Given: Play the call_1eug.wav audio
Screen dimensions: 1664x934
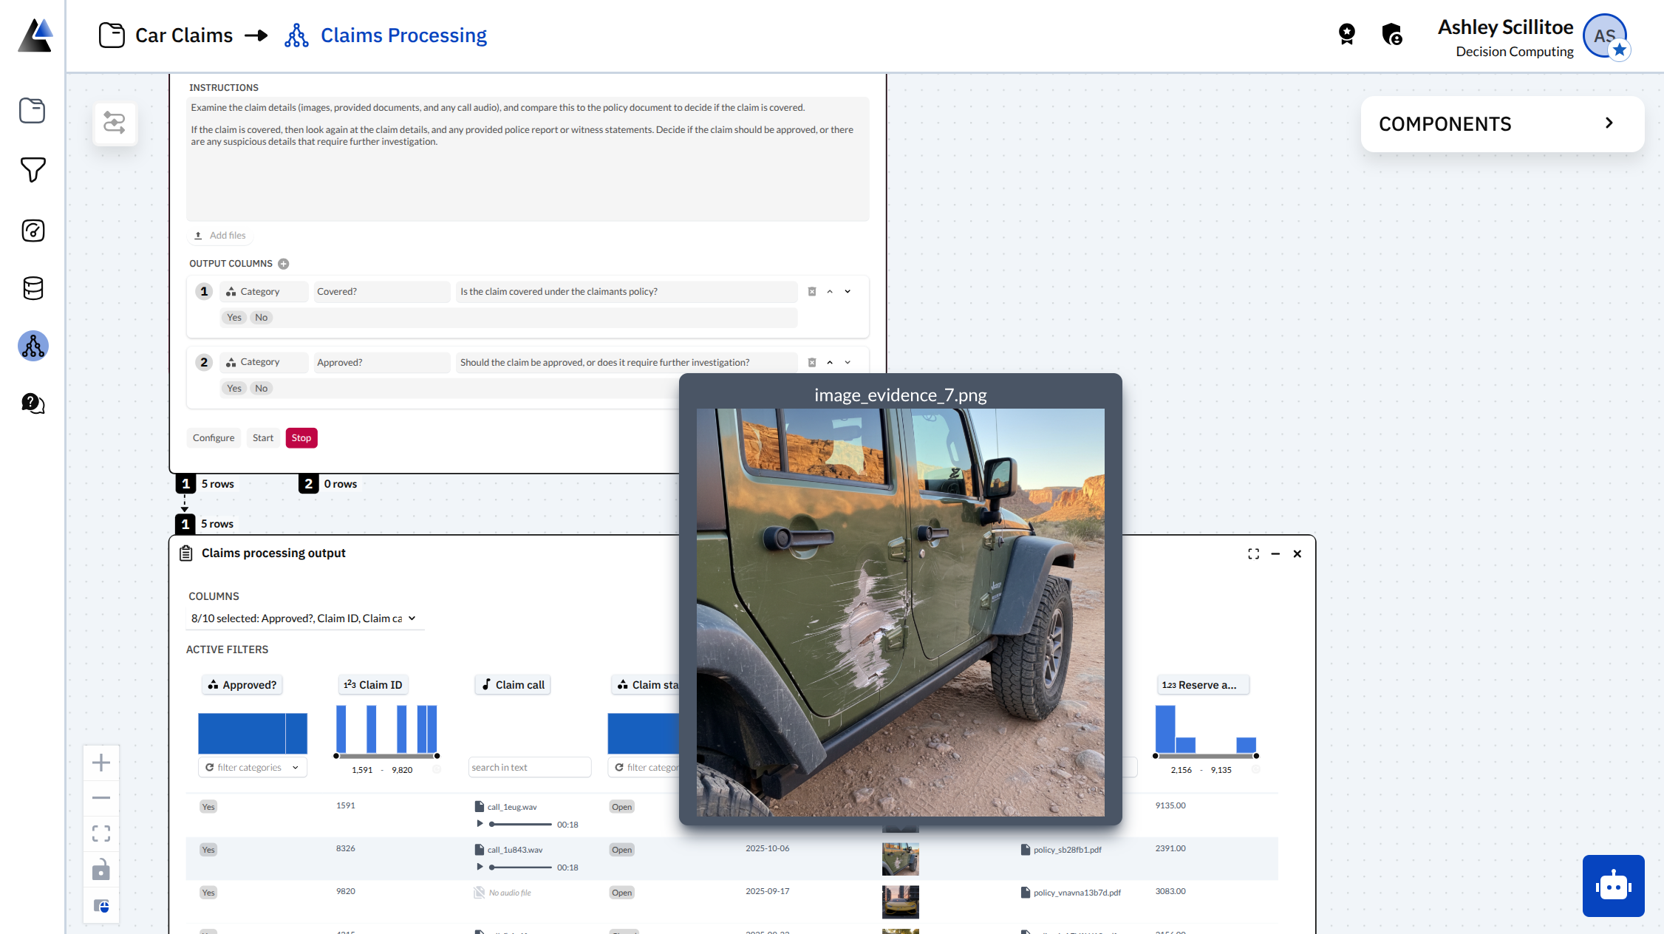Looking at the screenshot, I should coord(480,824).
